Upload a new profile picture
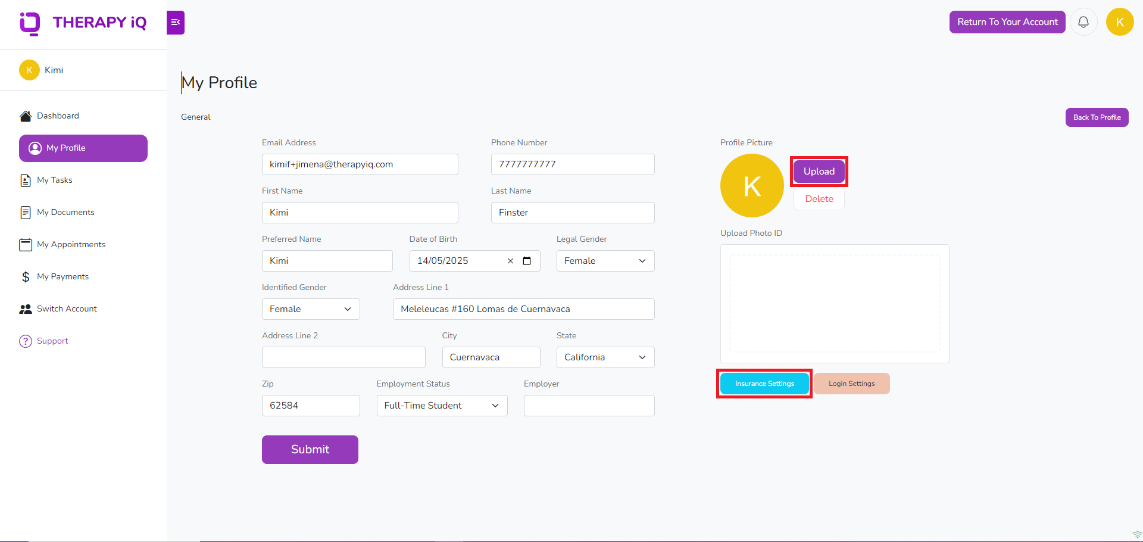Screen dimensions: 1143x542 click(x=819, y=171)
